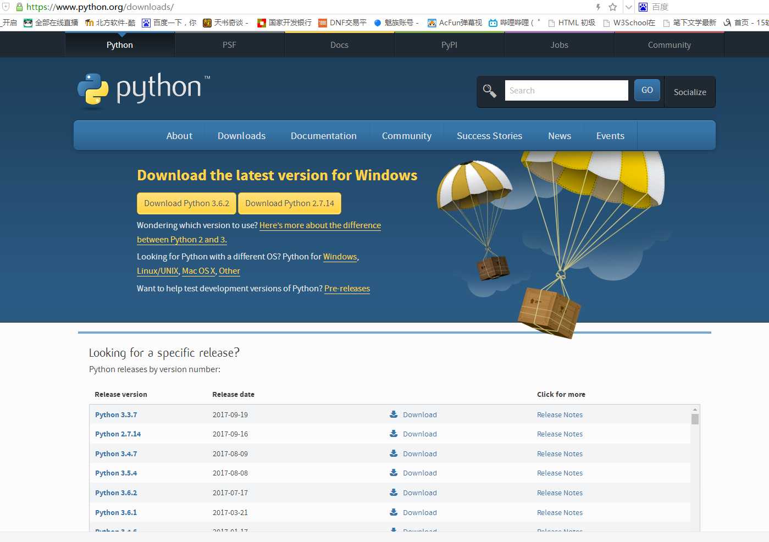Open Release Notes for Python 3.6.2
769x542 pixels.
pyautogui.click(x=560, y=493)
